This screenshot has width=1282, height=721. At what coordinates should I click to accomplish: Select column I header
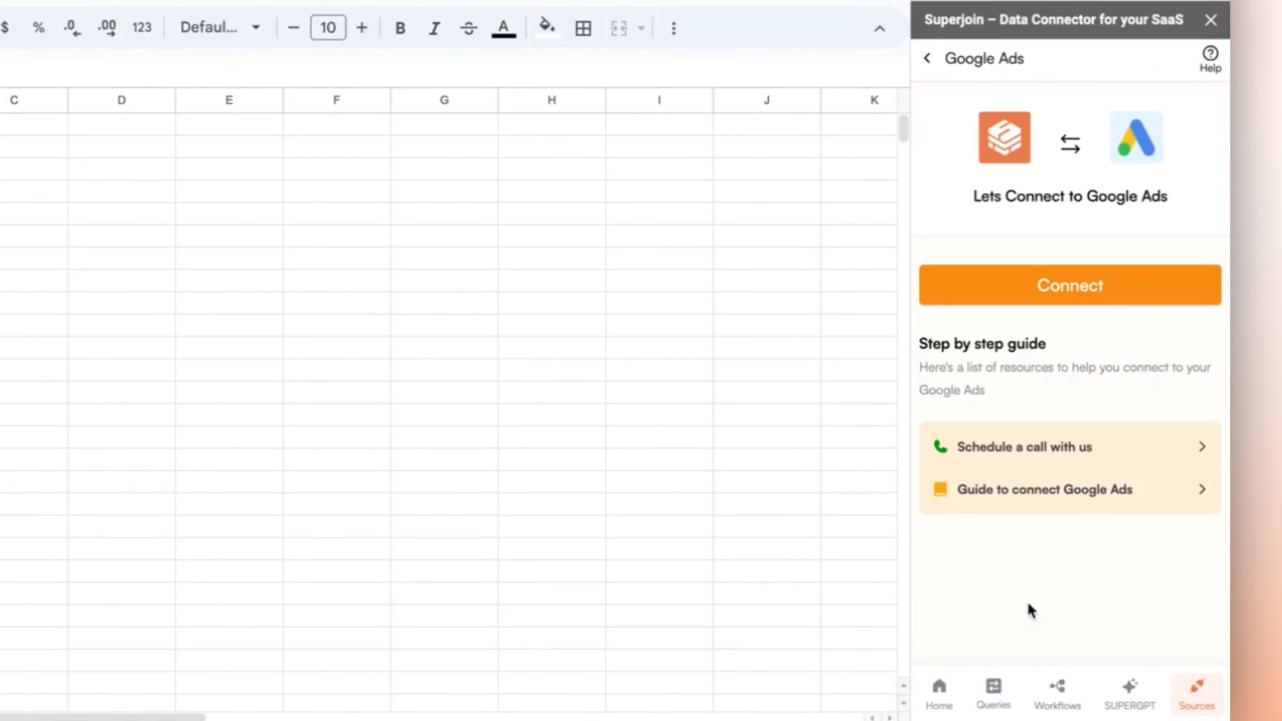point(659,100)
